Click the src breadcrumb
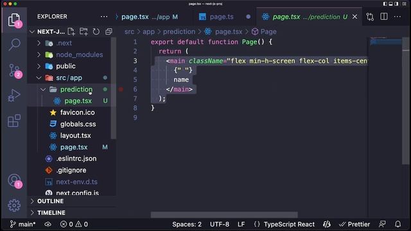This screenshot has height=231, width=411. [129, 31]
